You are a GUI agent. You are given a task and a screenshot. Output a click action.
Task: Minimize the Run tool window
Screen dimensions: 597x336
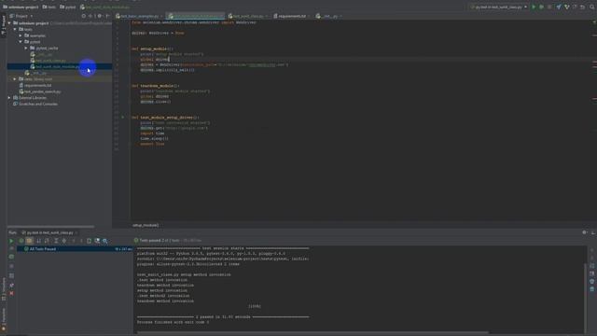593,232
